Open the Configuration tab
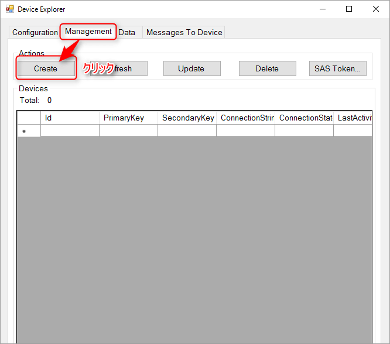 coord(35,33)
